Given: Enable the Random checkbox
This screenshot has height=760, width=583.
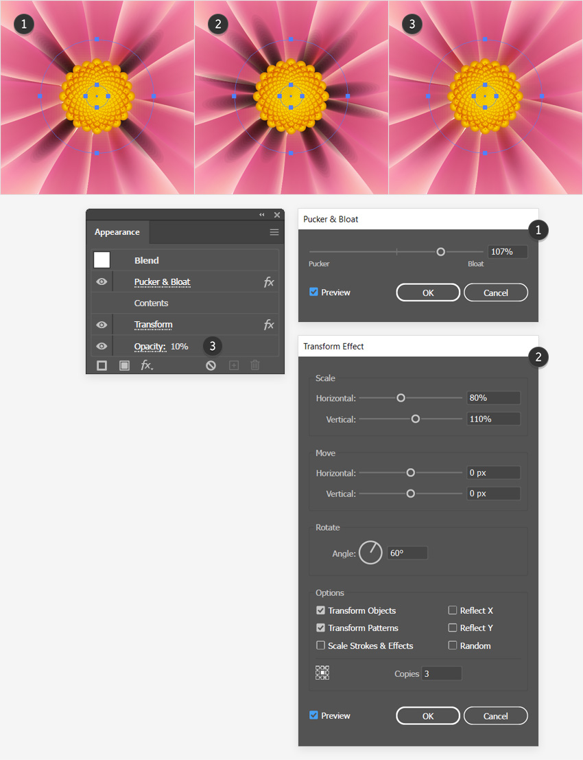Looking at the screenshot, I should click(x=452, y=645).
